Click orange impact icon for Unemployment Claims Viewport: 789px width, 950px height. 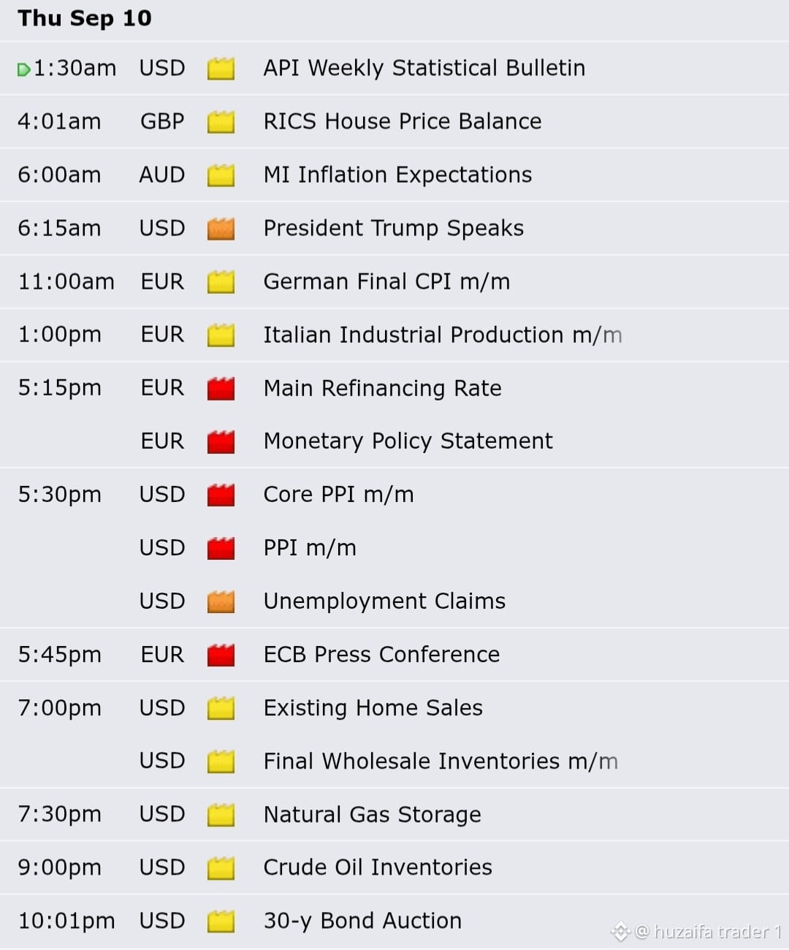coord(221,602)
